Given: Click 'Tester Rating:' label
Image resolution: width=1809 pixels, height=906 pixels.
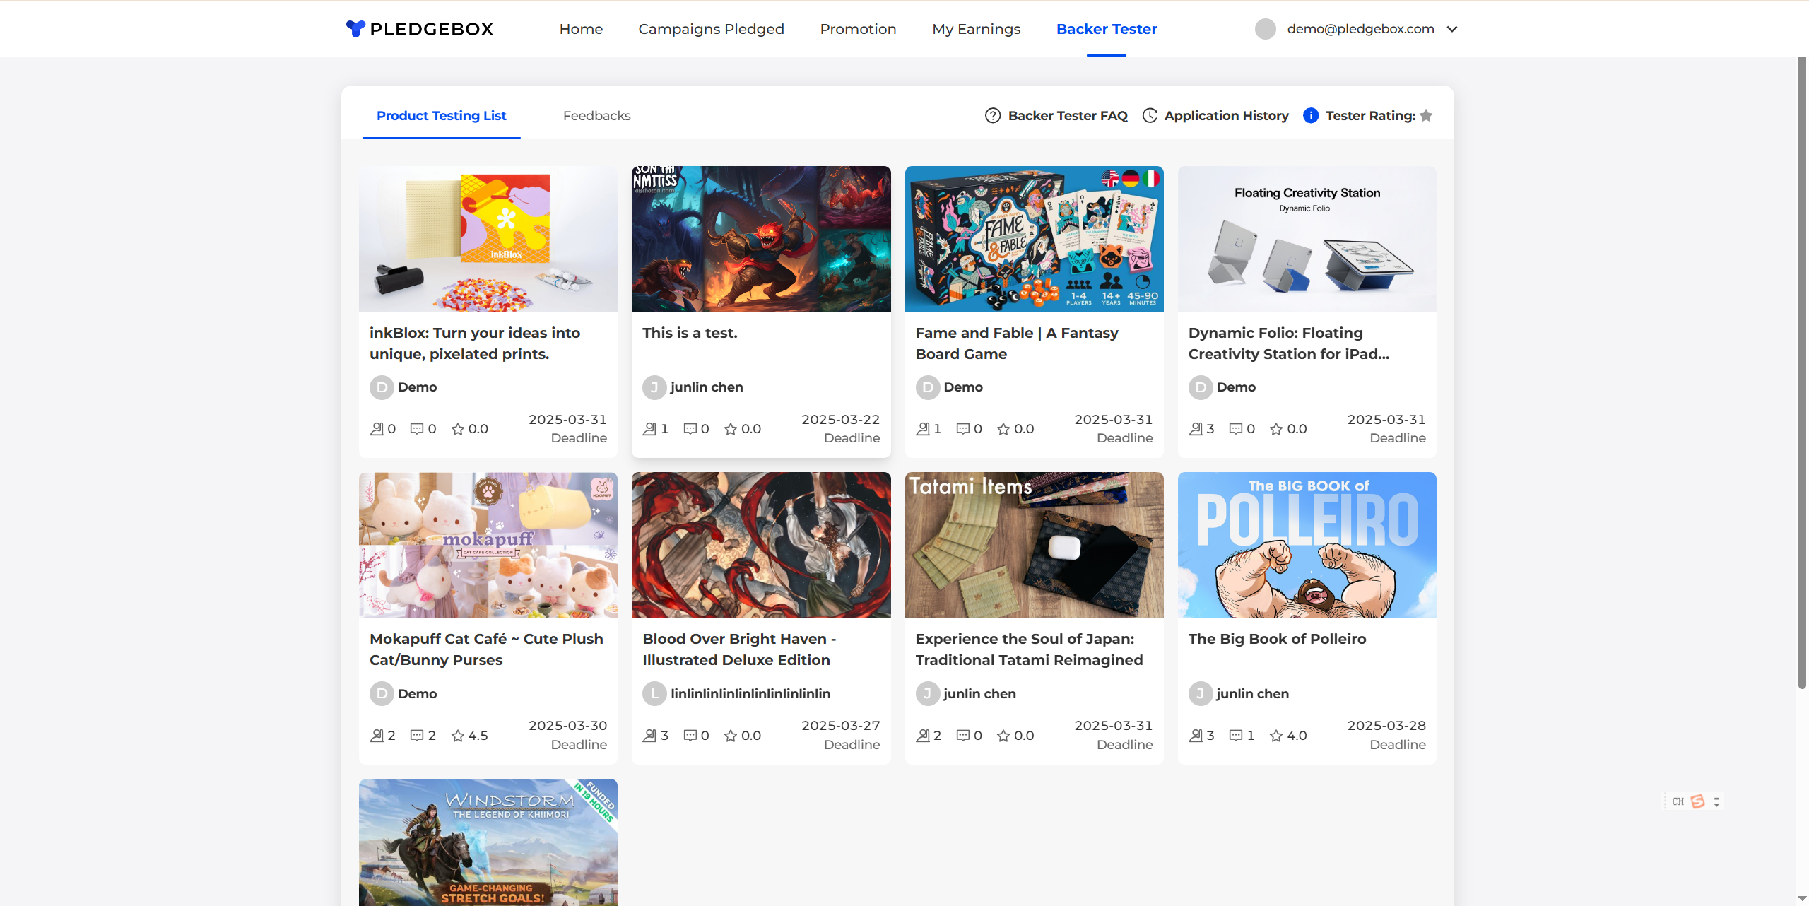Looking at the screenshot, I should click(1370, 116).
